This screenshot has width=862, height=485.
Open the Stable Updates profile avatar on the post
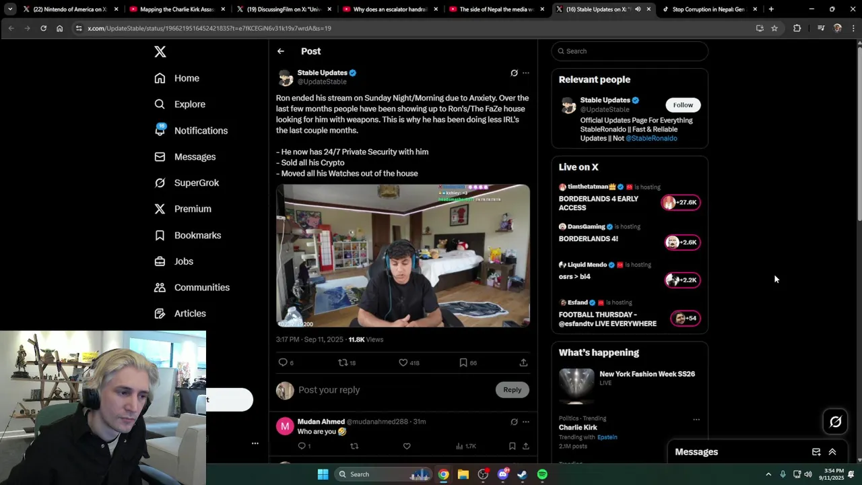(286, 77)
